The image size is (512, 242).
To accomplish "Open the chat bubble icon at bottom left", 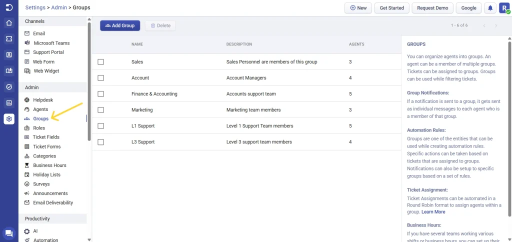I will tap(9, 233).
